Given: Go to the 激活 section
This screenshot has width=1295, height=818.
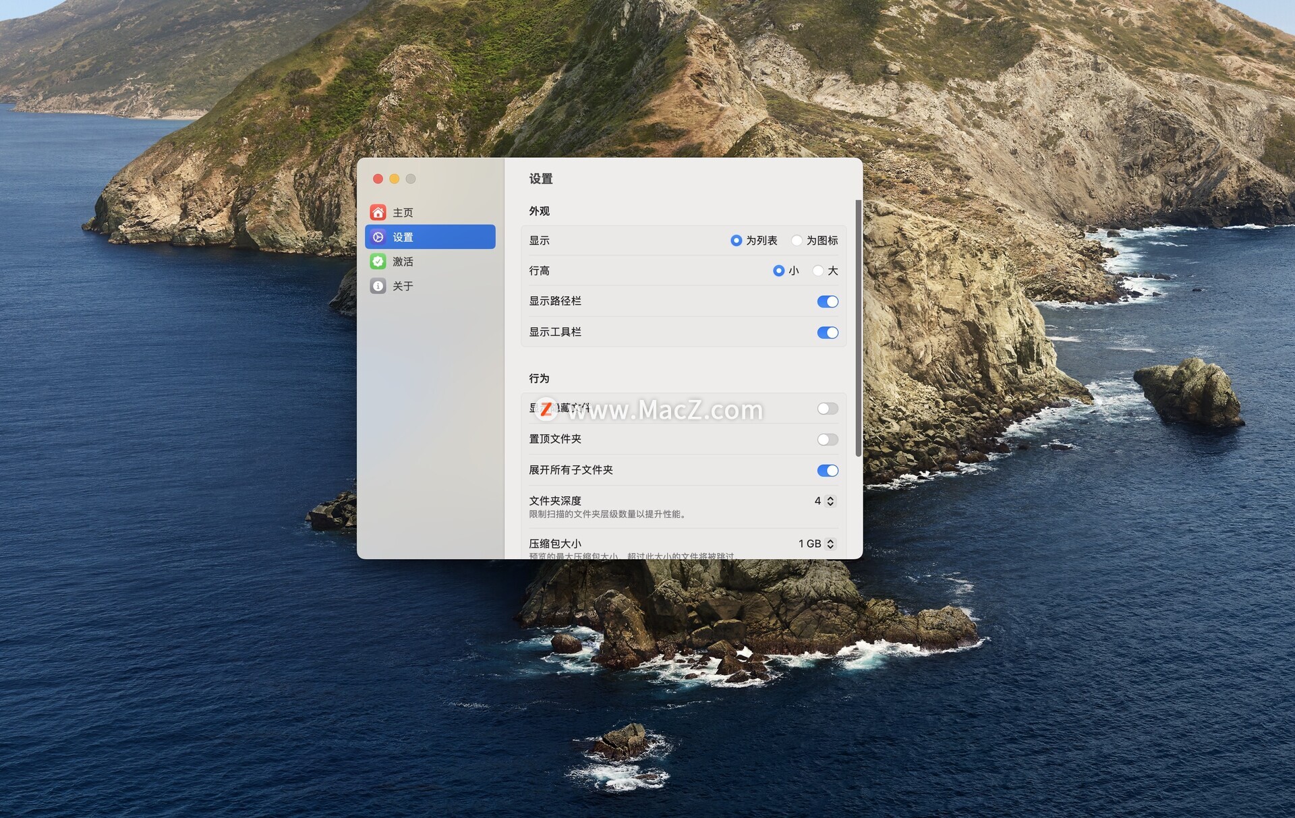Looking at the screenshot, I should pos(430,262).
